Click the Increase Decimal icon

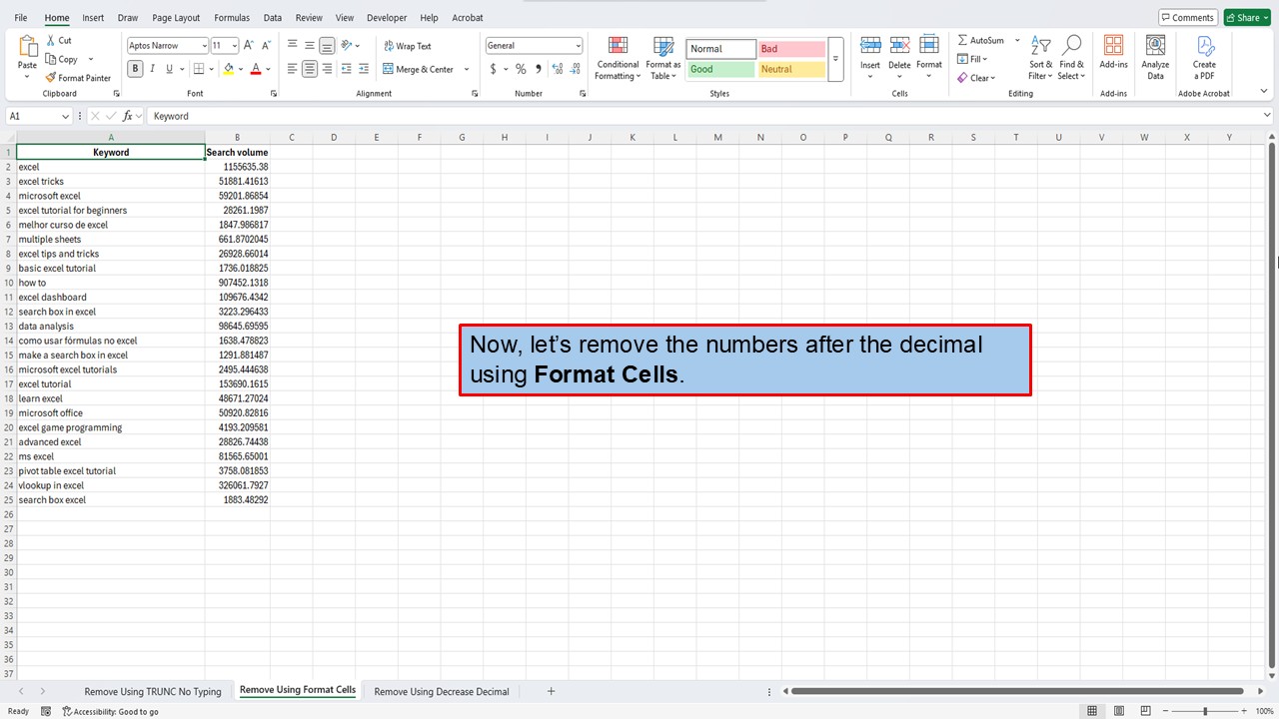coord(557,69)
